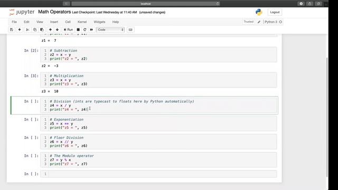Click the Python 3 kernel indicator circle

280,22
